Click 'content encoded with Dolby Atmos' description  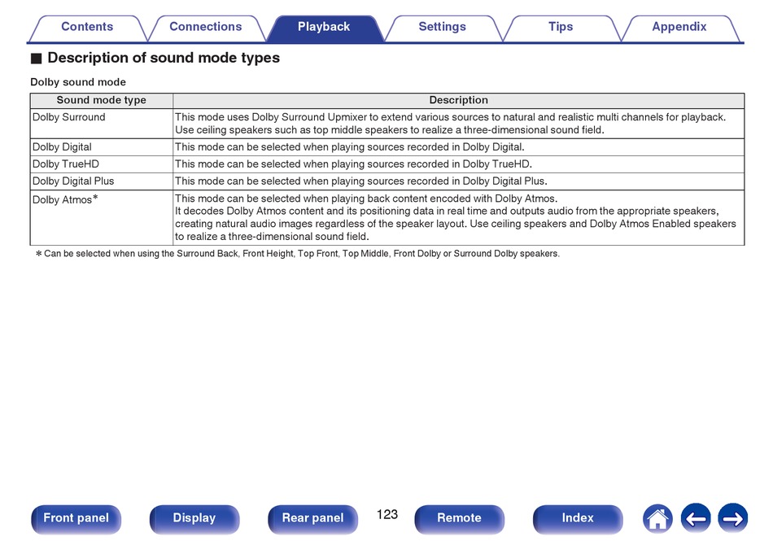[366, 199]
